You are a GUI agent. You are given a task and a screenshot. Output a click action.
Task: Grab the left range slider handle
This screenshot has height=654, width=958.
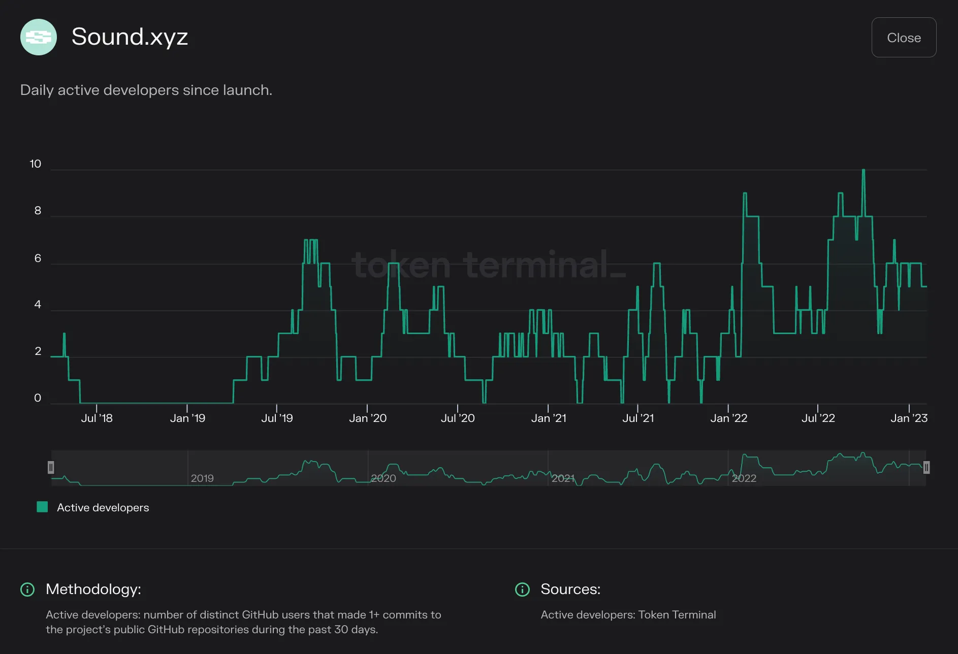pos(51,467)
